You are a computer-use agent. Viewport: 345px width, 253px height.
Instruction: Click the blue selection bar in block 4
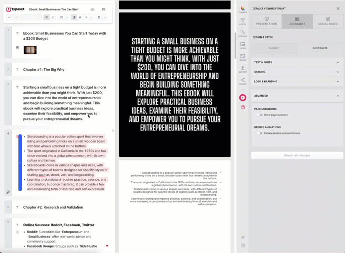(20, 162)
